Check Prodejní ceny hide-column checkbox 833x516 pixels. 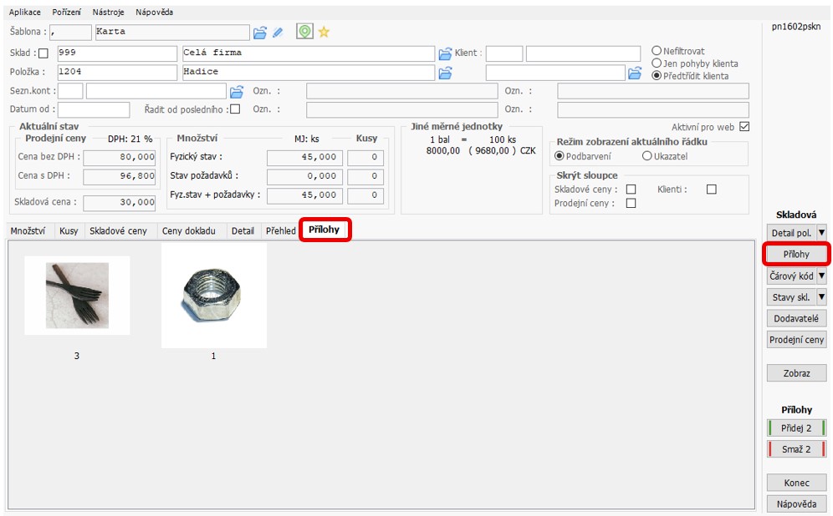coord(631,203)
